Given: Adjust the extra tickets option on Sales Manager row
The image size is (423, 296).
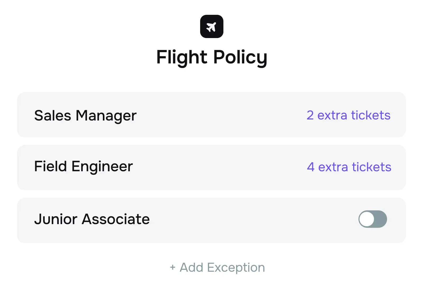Looking at the screenshot, I should click(x=348, y=115).
